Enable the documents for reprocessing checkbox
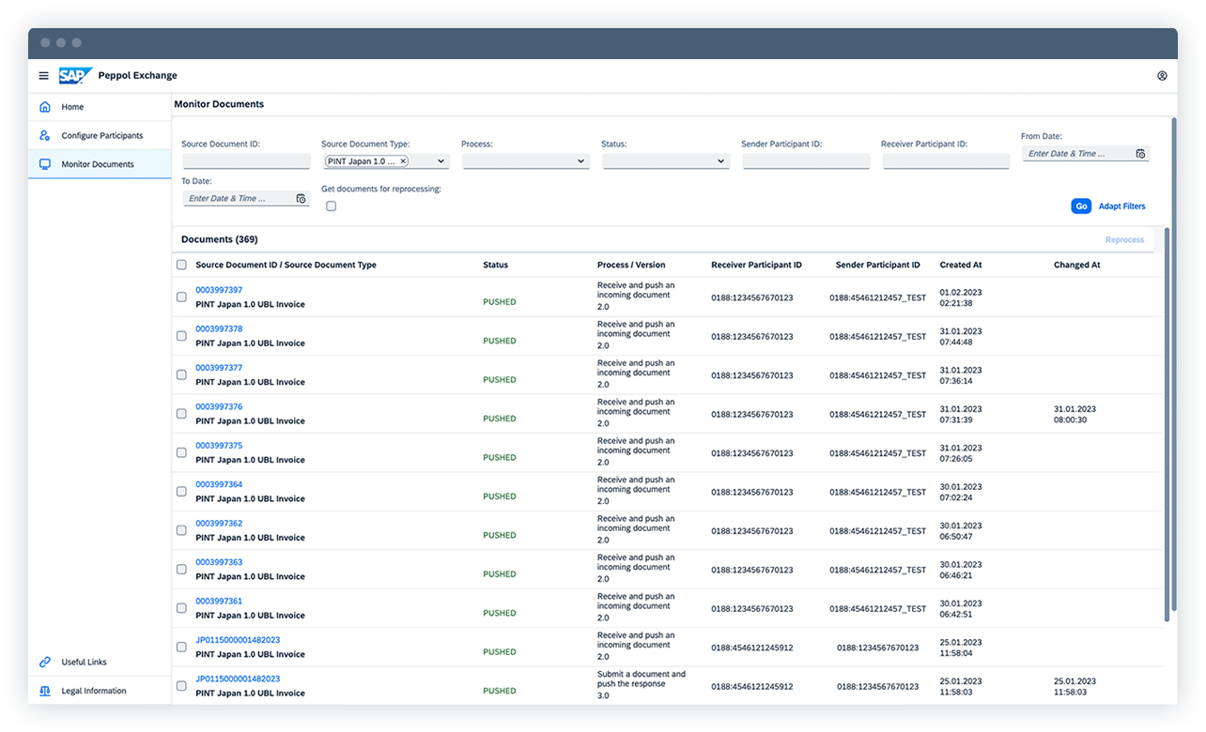Viewport: 1206px width, 732px height. 331,206
